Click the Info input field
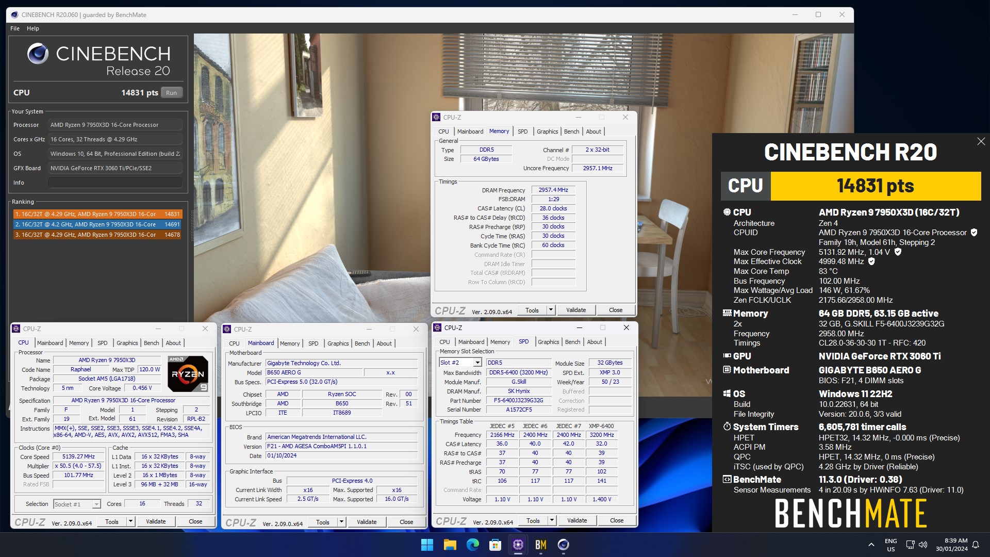The image size is (990, 557). coord(115,183)
